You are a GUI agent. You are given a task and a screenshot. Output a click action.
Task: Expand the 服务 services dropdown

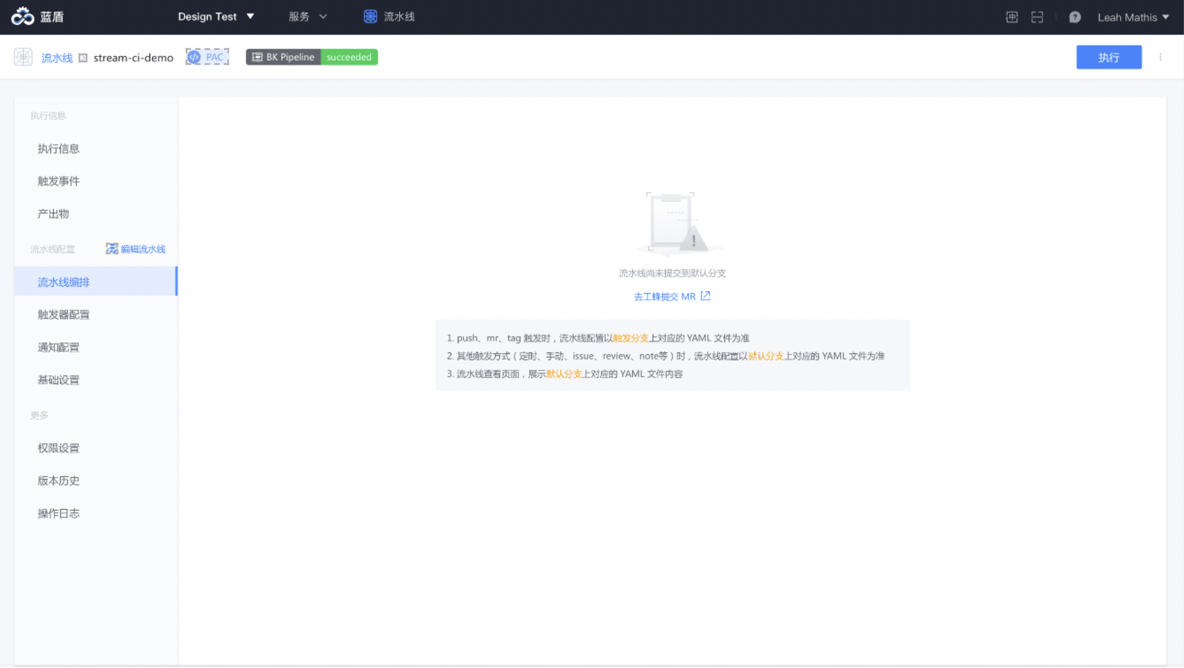pyautogui.click(x=308, y=16)
